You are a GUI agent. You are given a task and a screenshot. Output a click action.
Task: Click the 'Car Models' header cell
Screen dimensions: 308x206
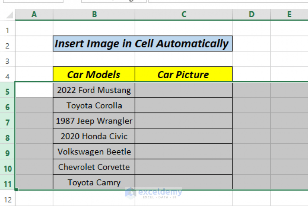94,74
